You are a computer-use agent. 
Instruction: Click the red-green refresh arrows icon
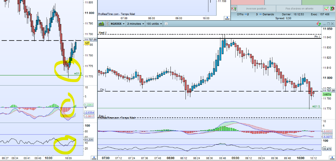click(319, 24)
